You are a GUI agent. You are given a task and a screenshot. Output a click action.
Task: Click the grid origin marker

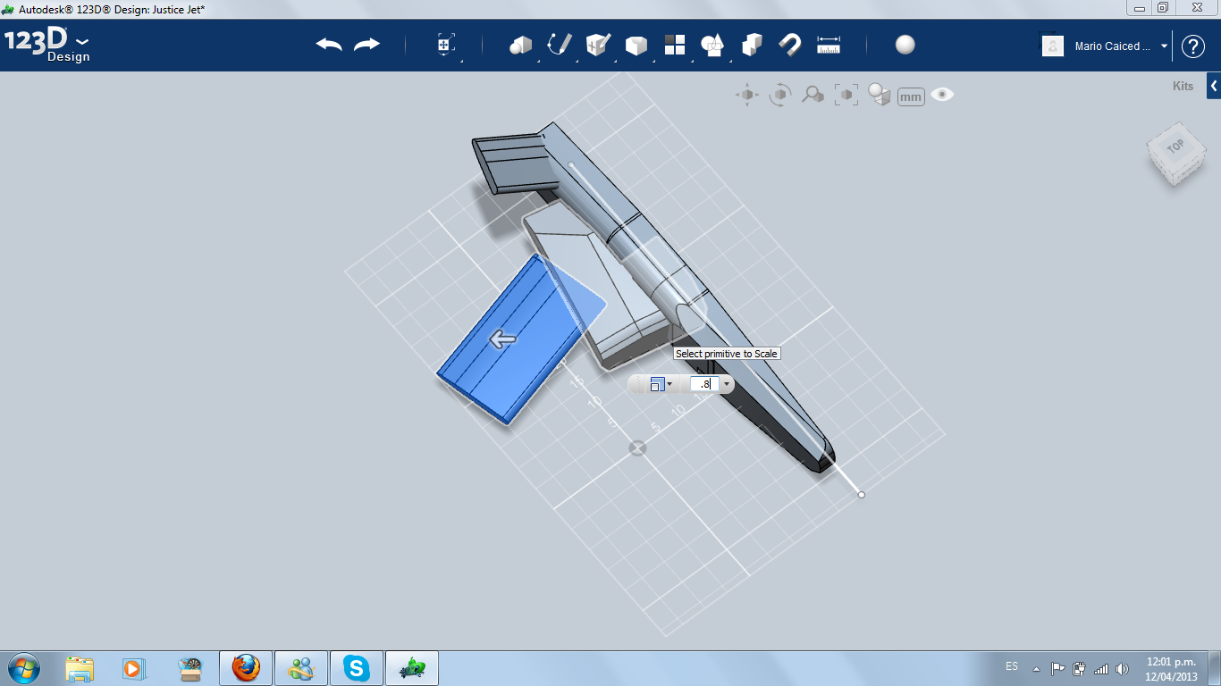pos(637,448)
